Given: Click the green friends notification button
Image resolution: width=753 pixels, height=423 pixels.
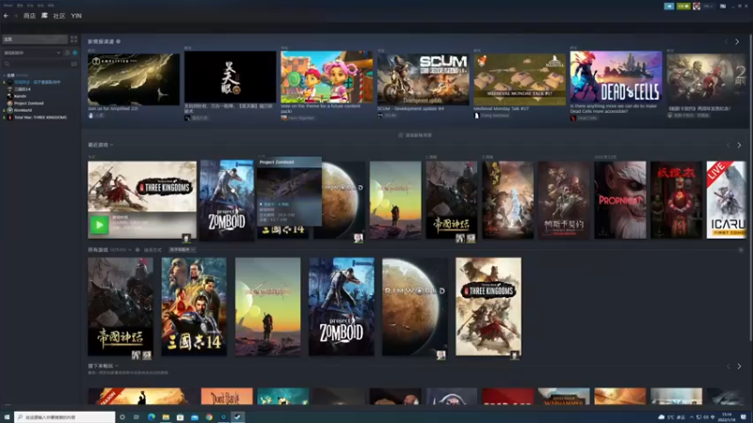Looking at the screenshot, I should (683, 7).
